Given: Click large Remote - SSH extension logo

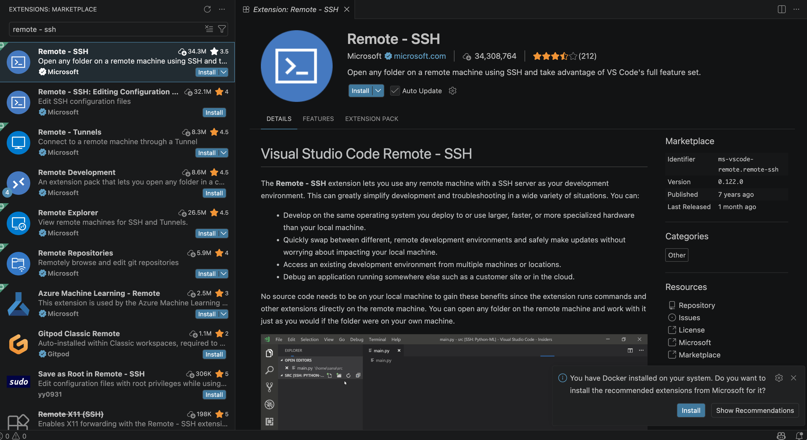Looking at the screenshot, I should click(296, 66).
